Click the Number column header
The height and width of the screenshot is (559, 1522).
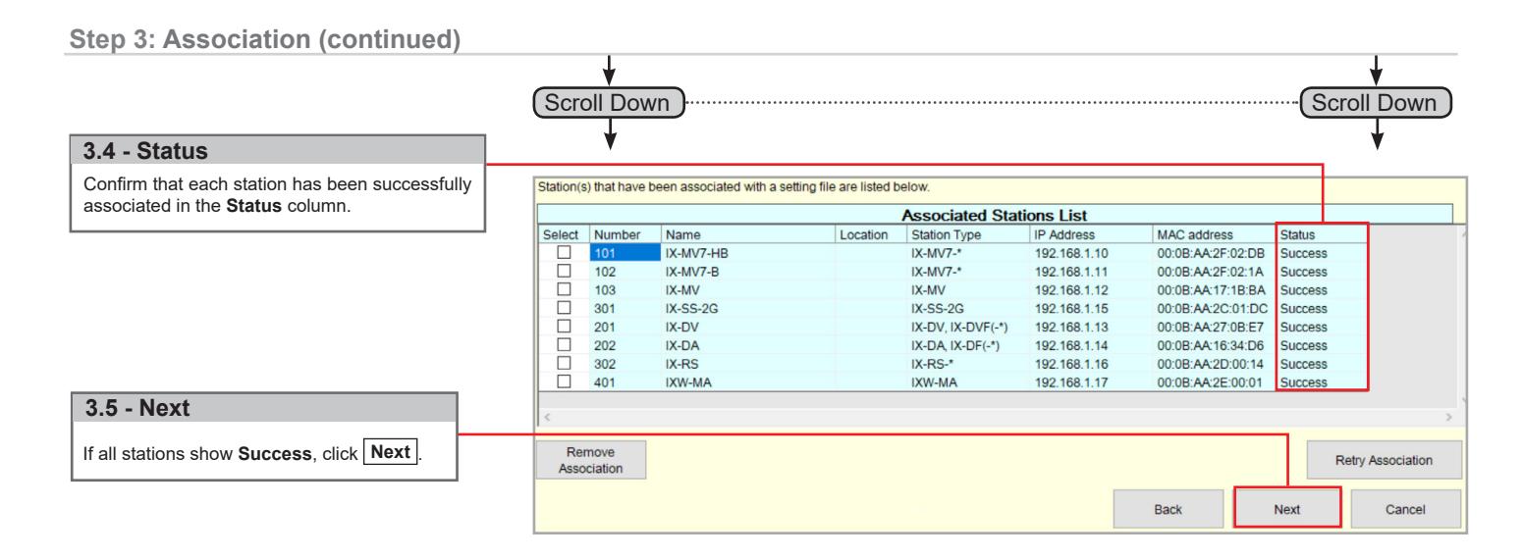(x=624, y=235)
